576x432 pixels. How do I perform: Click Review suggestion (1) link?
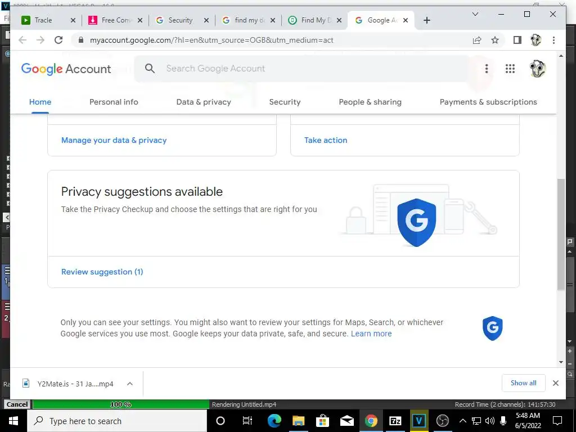102,272
